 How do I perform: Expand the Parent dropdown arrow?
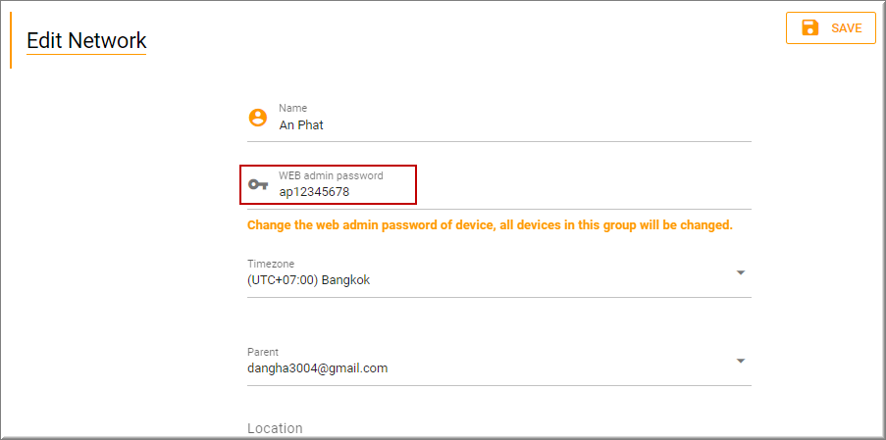tap(741, 361)
